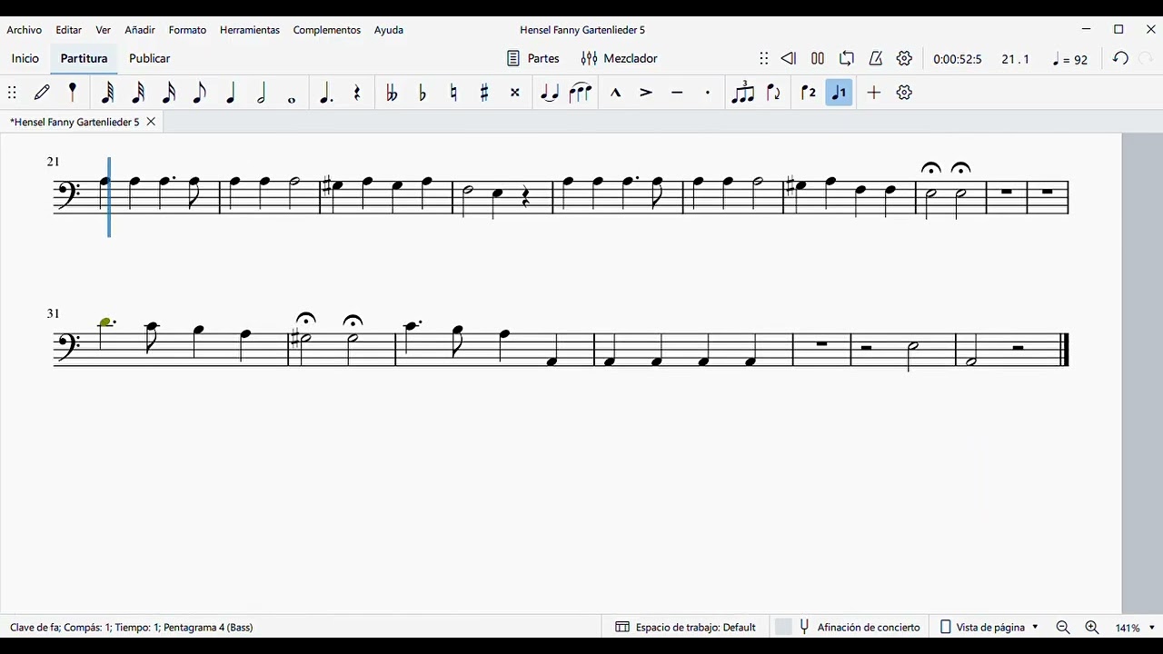Select the highlighted green note in measure 31

pos(105,322)
